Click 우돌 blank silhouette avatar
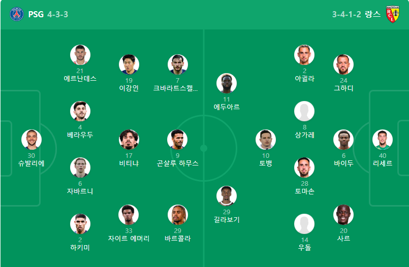The image size is (409, 267). pos(304,224)
